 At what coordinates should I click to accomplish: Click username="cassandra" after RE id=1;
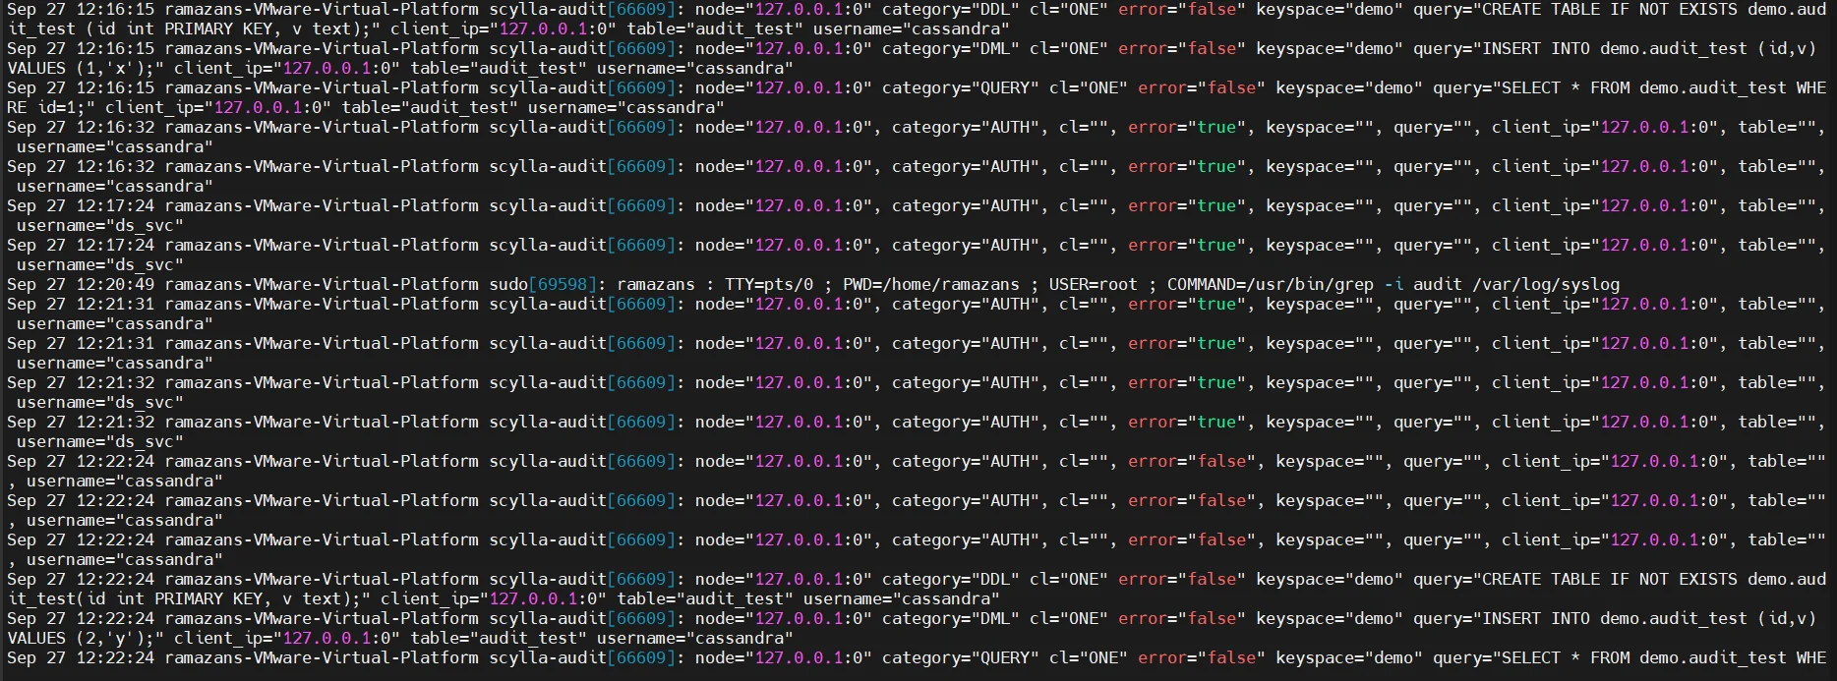click(625, 107)
